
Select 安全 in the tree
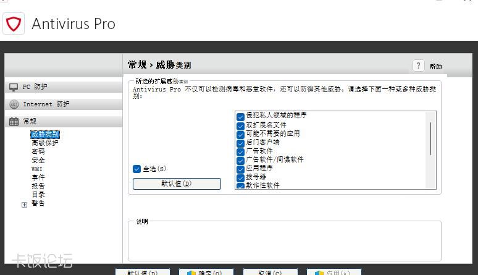[38, 160]
